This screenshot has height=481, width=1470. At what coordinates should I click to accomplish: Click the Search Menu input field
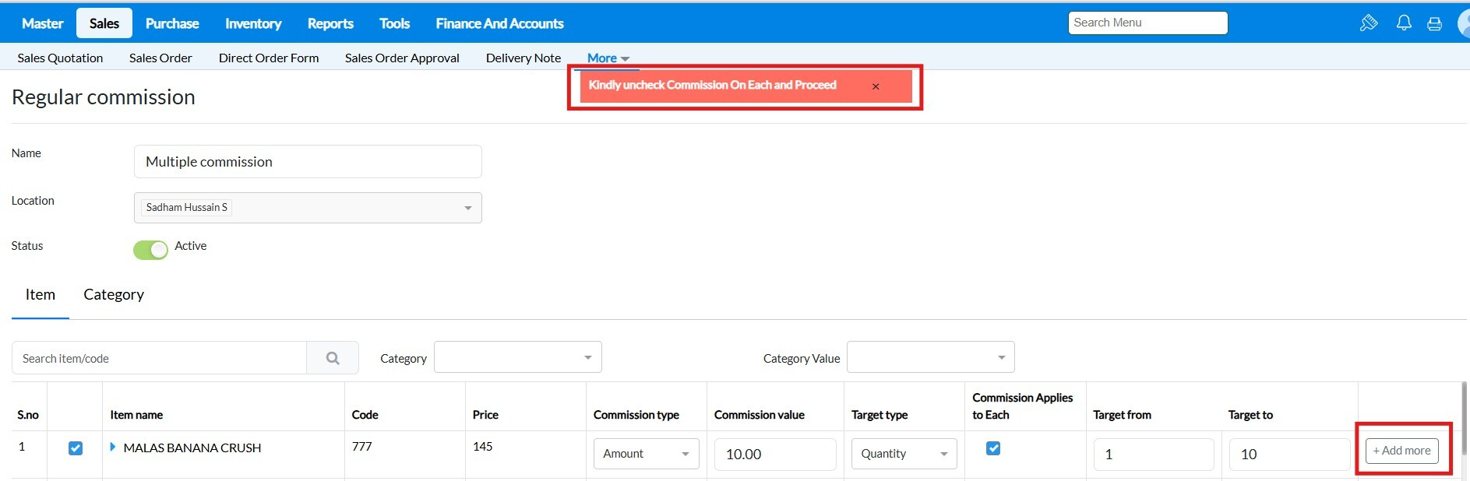click(x=1147, y=23)
